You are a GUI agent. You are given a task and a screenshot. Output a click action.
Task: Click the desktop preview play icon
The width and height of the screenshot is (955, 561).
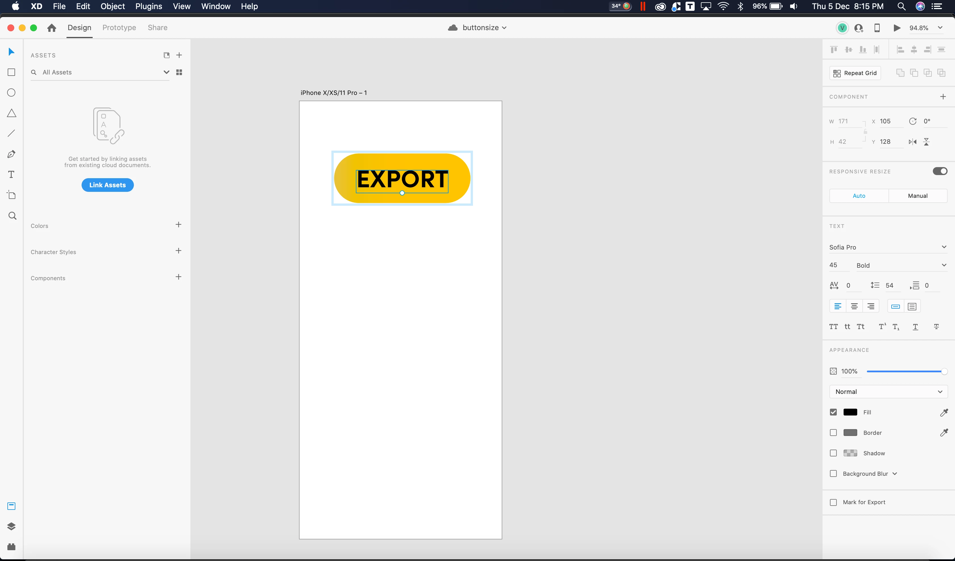click(897, 28)
